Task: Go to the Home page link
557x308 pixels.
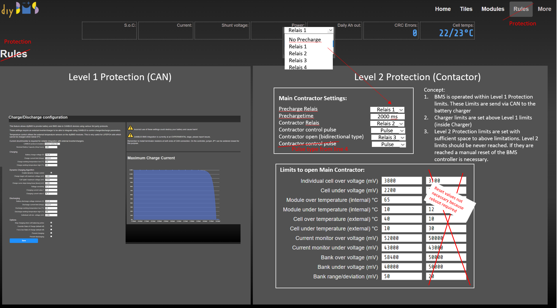Action: [443, 9]
